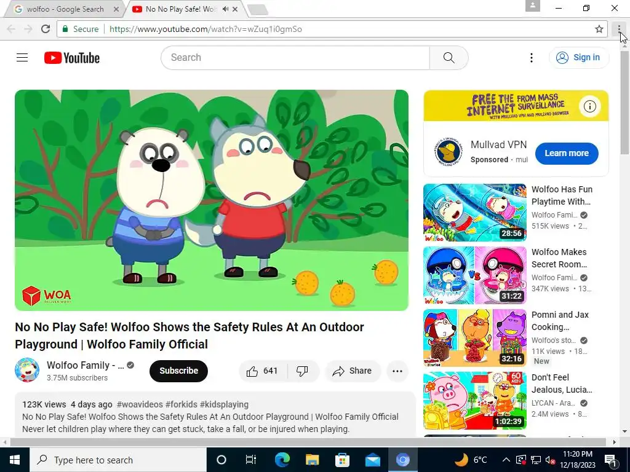Click the browser forward arrow
The width and height of the screenshot is (630, 472).
click(28, 29)
